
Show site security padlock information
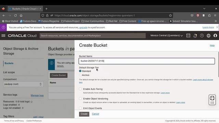[47, 15]
